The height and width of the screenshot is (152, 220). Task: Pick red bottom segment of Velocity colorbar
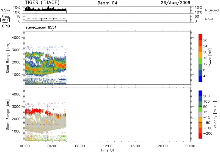(x=200, y=136)
